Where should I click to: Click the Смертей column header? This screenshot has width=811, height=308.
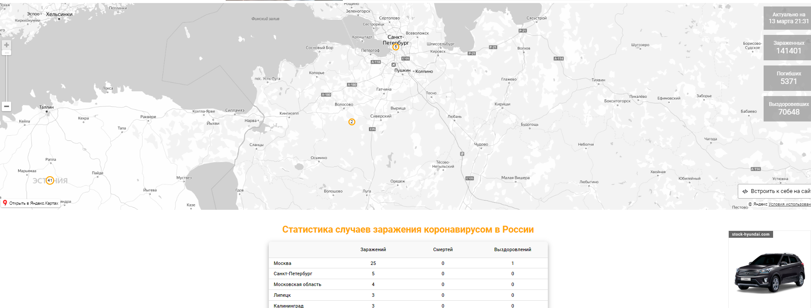[x=443, y=249]
